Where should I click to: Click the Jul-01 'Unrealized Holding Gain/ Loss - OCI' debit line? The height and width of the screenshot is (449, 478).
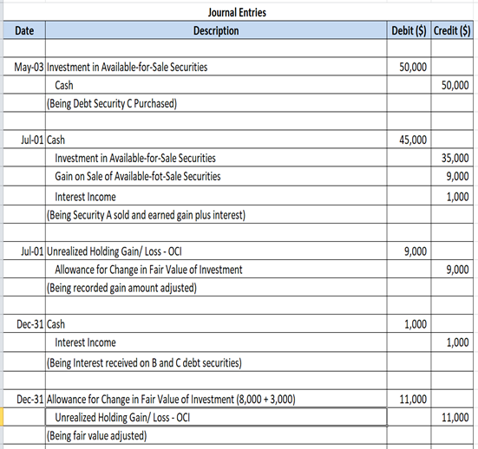point(216,251)
